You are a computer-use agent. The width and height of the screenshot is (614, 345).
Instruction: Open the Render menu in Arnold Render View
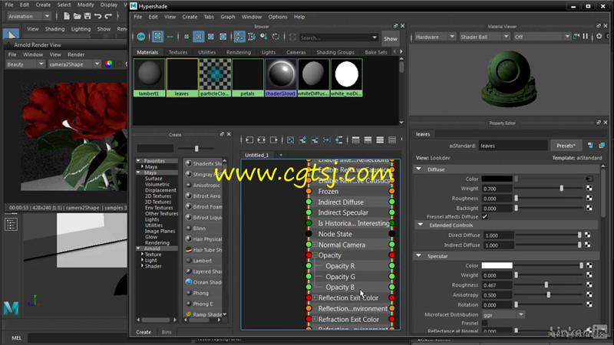point(76,54)
